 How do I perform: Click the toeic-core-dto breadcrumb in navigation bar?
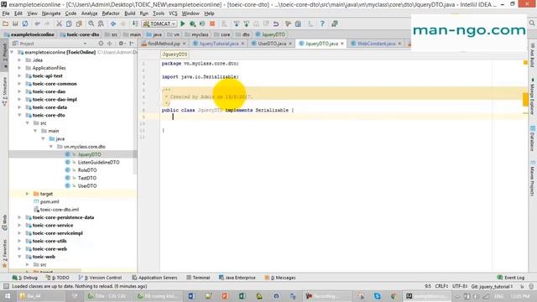point(81,34)
